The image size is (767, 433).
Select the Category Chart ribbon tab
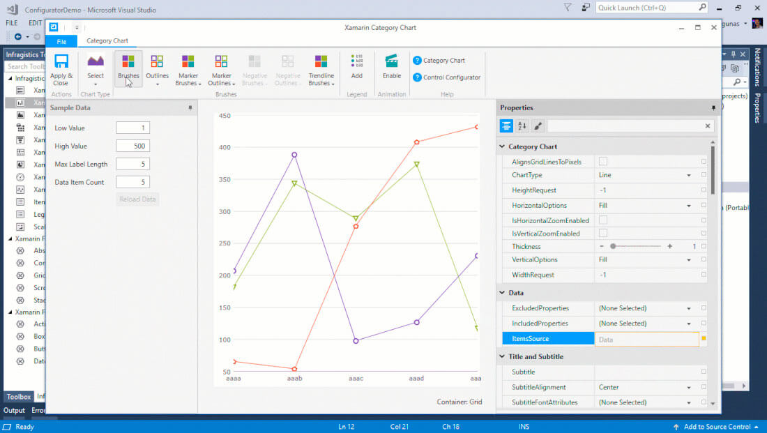[x=107, y=40]
